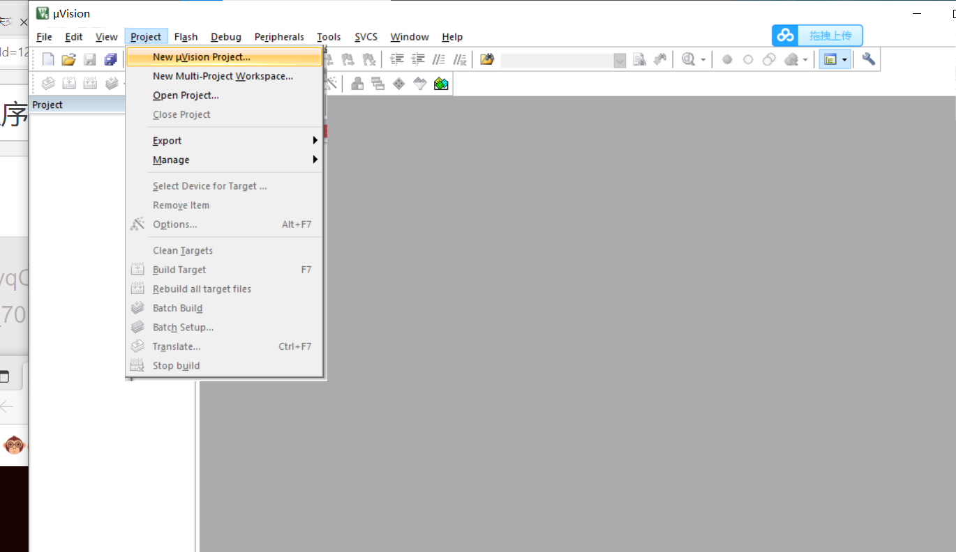956x552 pixels.
Task: Open the Edit menu
Action: pyautogui.click(x=74, y=37)
